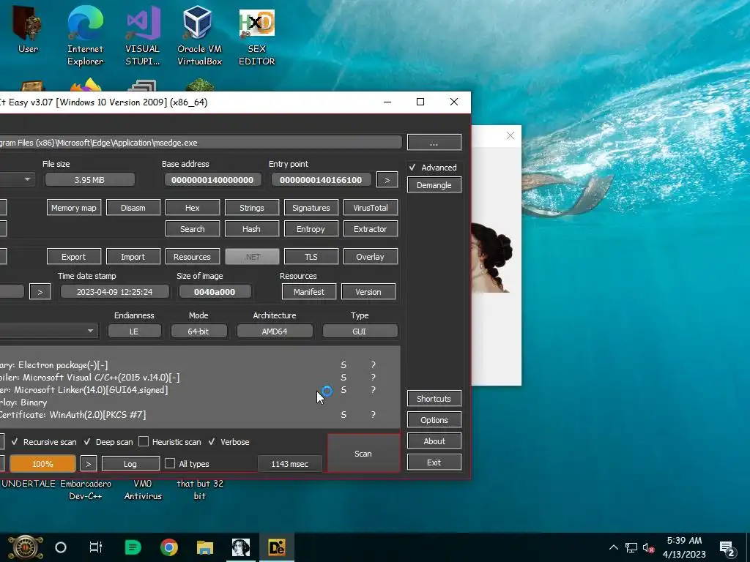The image size is (750, 562).
Task: Click the 100% scan progress bar
Action: (x=42, y=463)
